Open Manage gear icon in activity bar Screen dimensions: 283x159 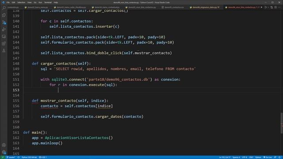(4, 152)
